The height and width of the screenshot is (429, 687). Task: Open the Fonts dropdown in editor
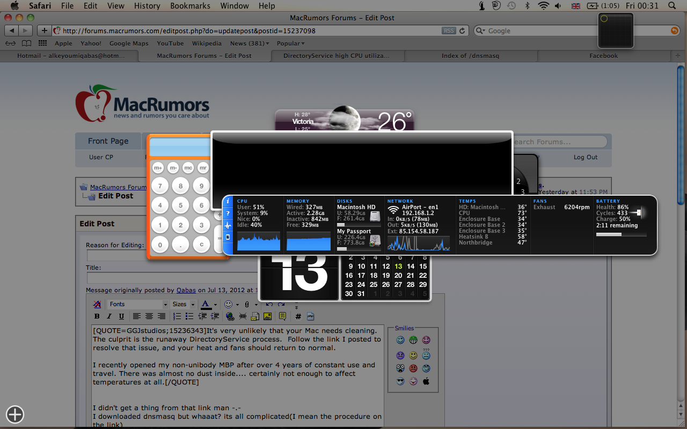coord(138,304)
